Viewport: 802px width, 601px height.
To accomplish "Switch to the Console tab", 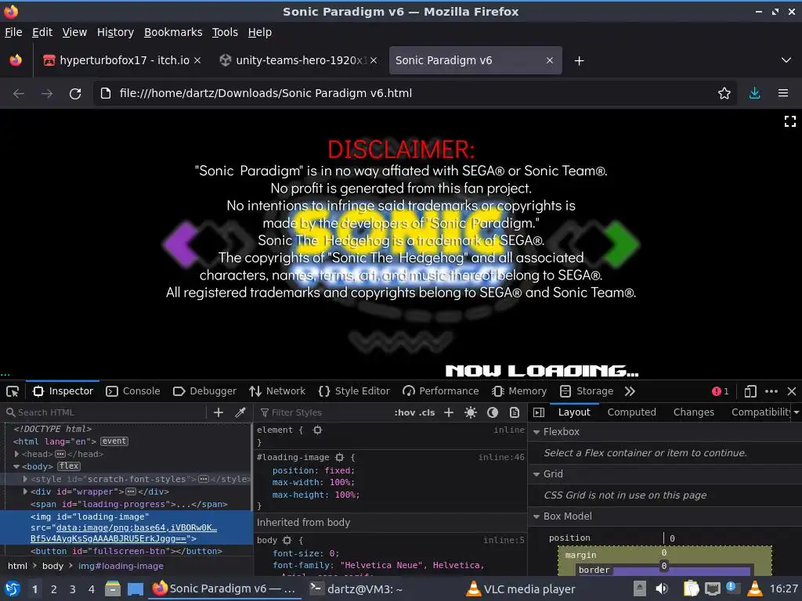I will (133, 391).
